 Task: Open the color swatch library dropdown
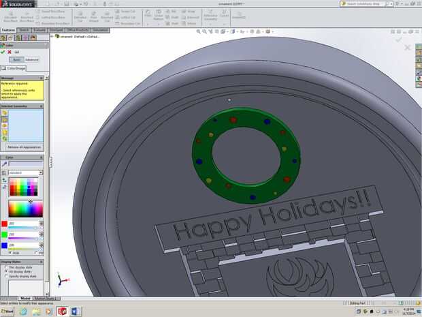tap(41, 172)
